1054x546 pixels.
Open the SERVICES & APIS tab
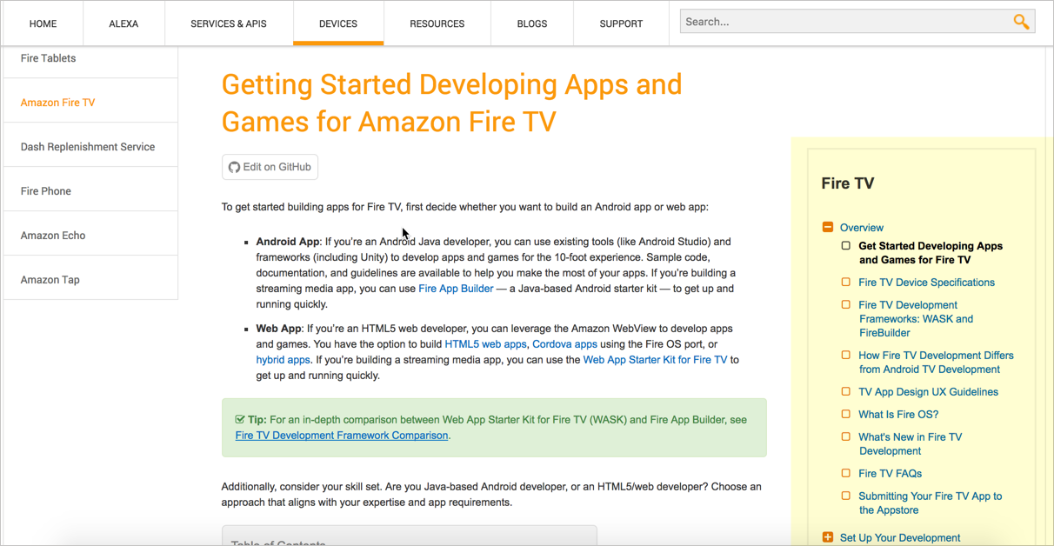coord(229,23)
